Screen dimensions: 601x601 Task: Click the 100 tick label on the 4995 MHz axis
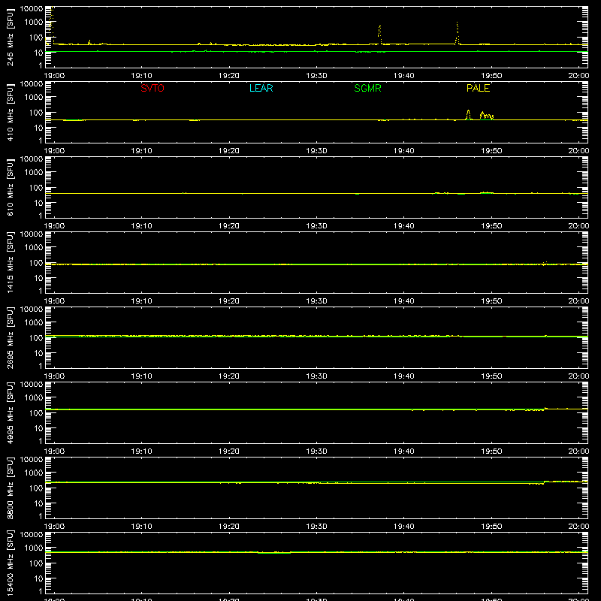[36, 412]
